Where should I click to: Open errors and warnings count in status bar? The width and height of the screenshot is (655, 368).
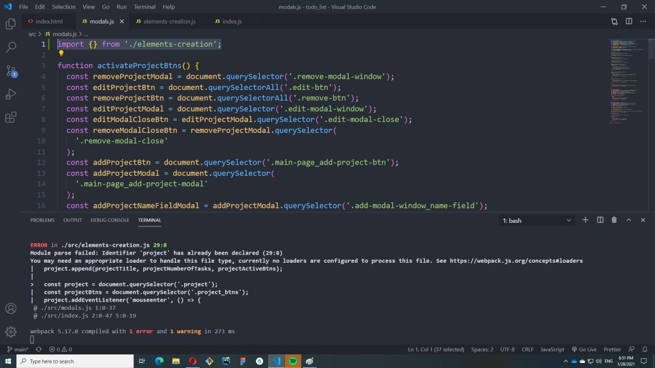(60, 349)
